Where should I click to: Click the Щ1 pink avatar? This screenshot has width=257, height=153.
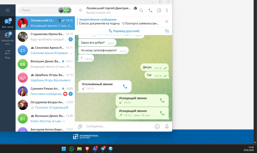click(x=23, y=78)
